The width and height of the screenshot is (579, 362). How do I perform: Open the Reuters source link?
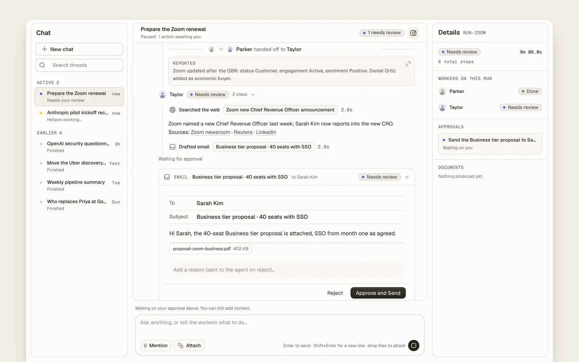pos(243,132)
